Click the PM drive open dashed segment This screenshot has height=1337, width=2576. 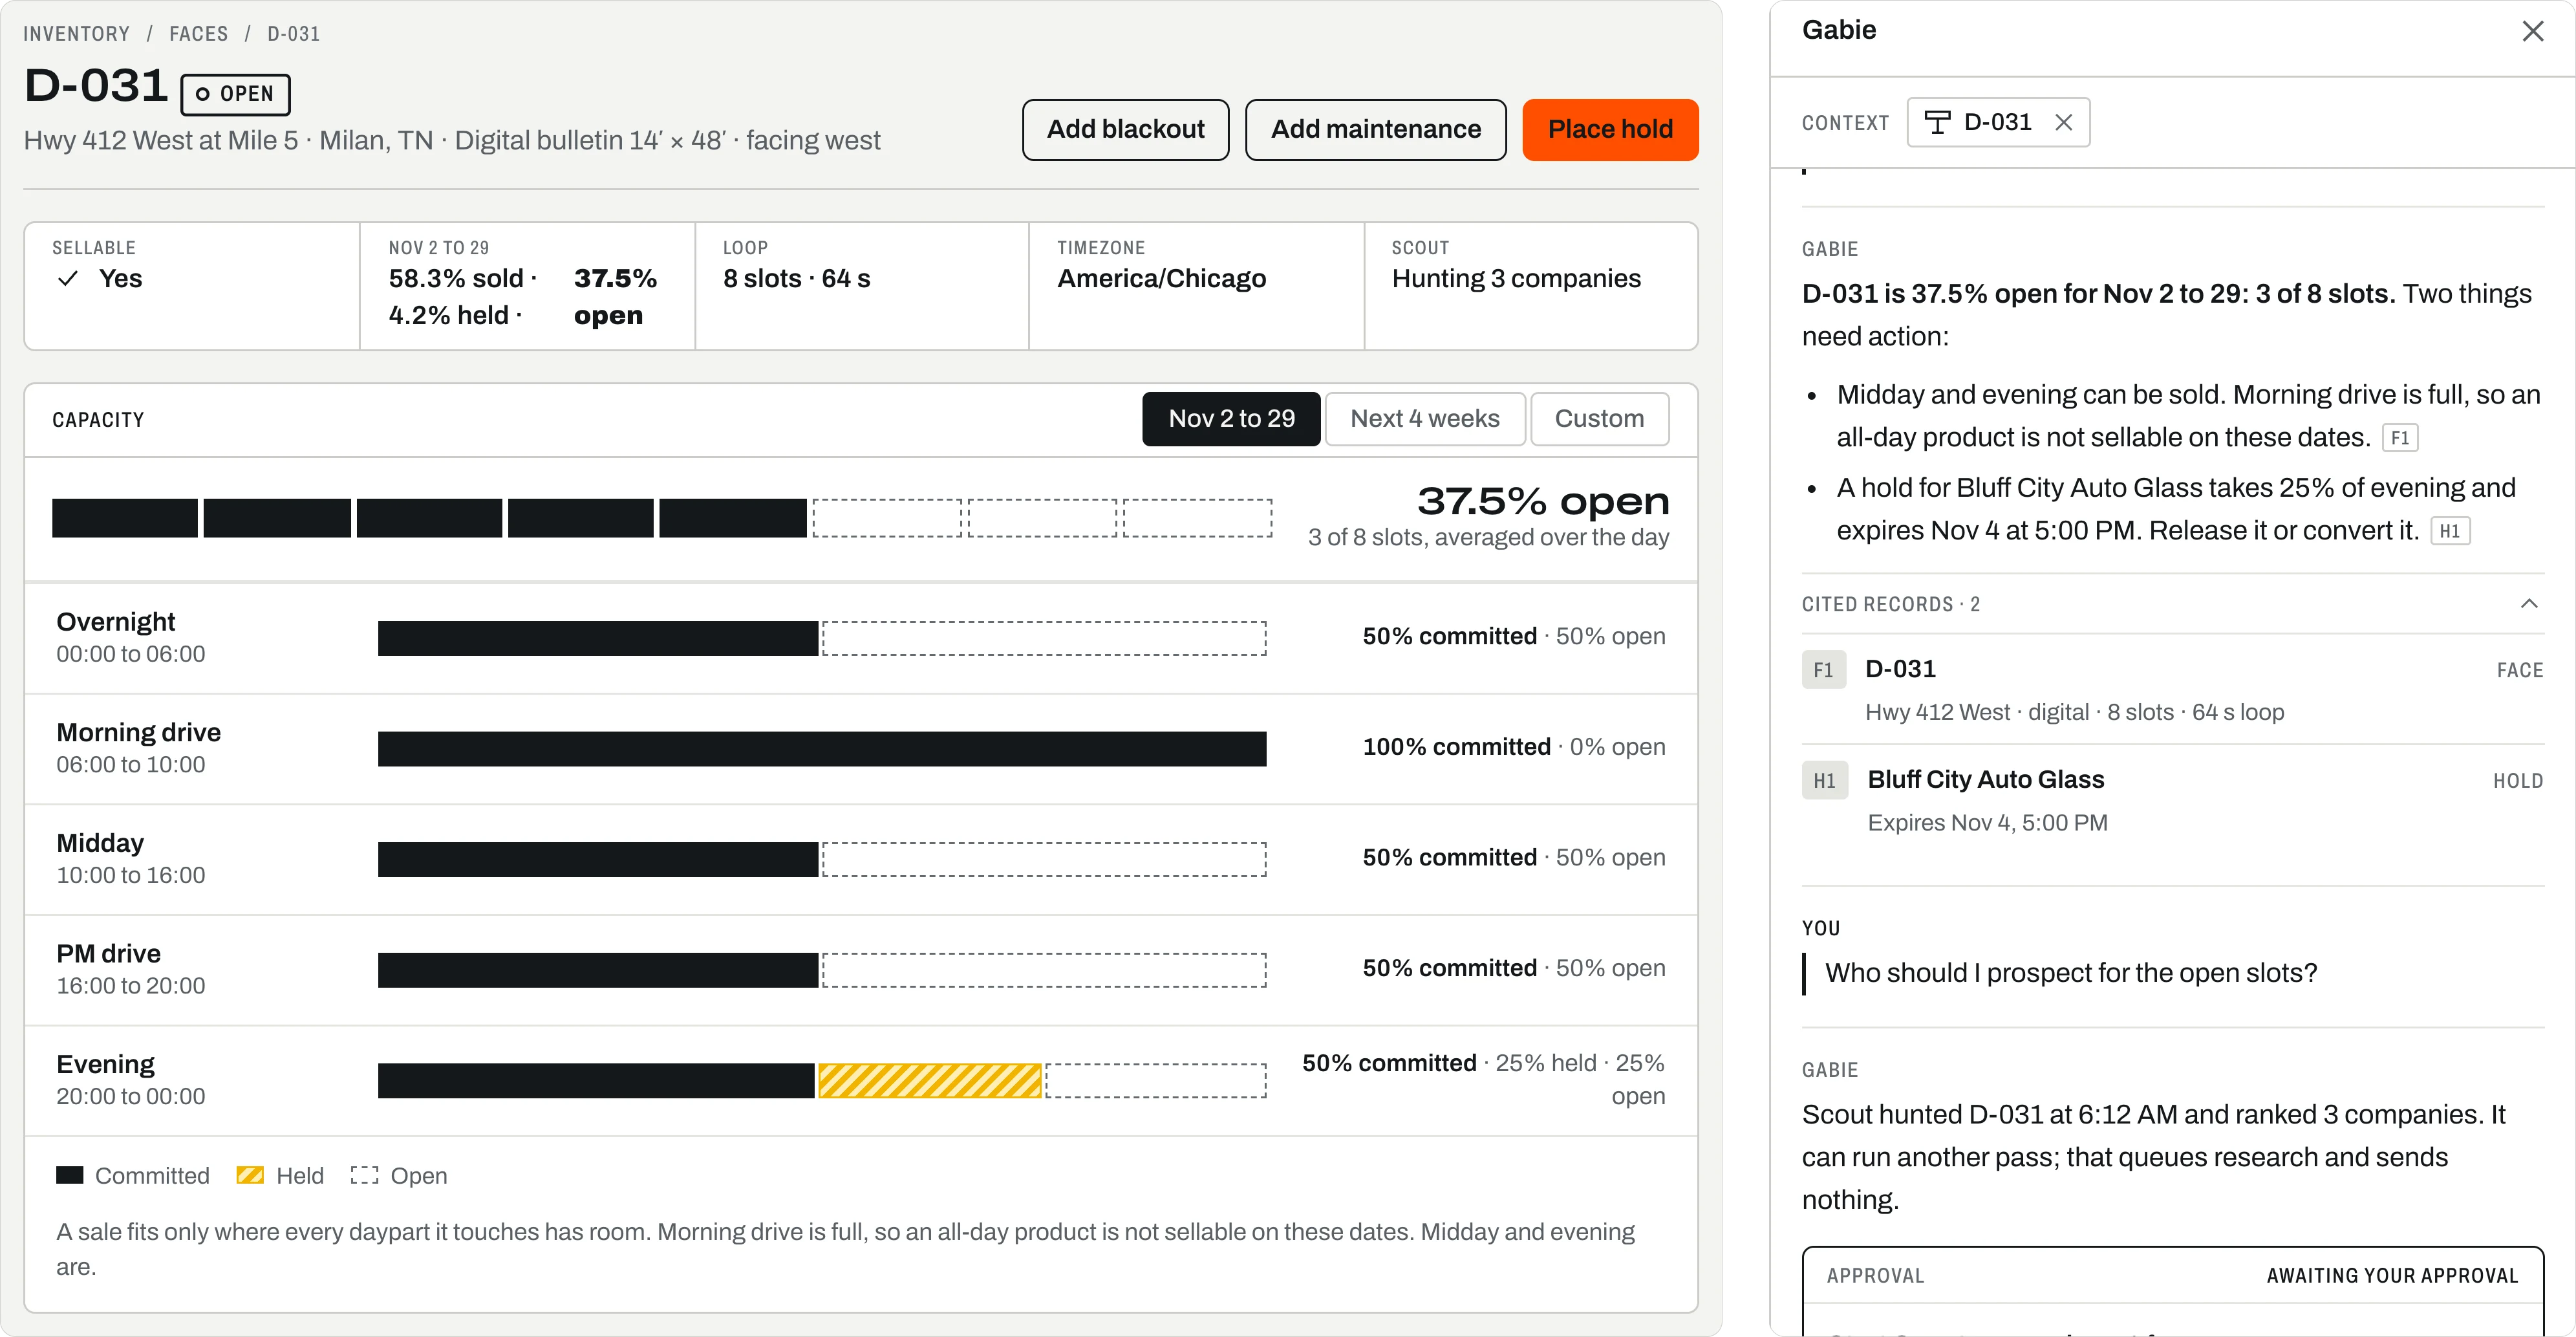point(1043,970)
